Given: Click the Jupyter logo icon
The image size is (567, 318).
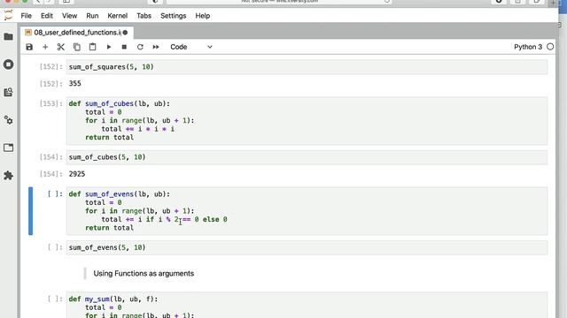Looking at the screenshot, I should coord(8,16).
